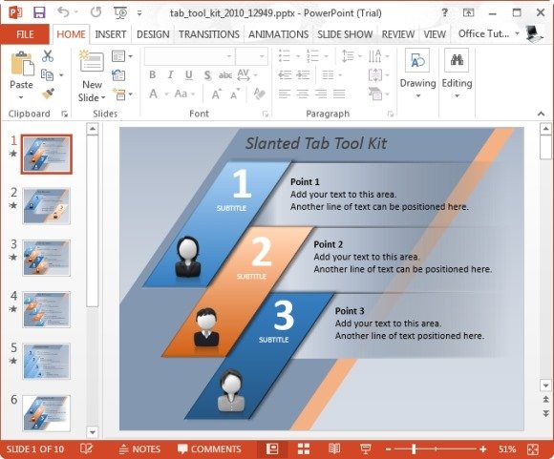Click the zoom slider handle
554x459 pixels.
(x=414, y=449)
